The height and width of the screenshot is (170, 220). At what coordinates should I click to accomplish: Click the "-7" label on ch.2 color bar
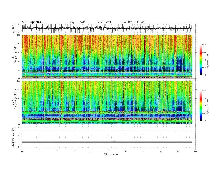[x=205, y=121]
